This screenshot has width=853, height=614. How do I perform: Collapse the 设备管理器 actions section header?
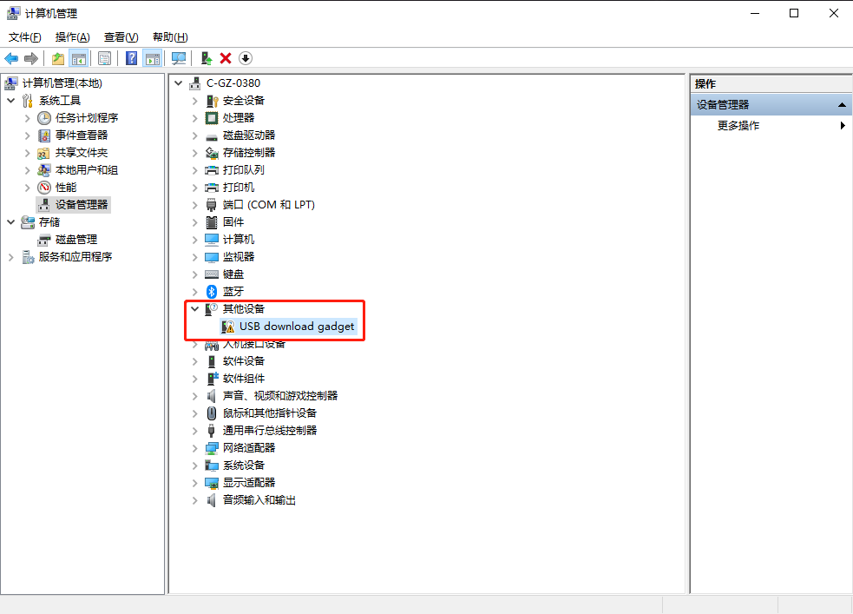pos(841,105)
